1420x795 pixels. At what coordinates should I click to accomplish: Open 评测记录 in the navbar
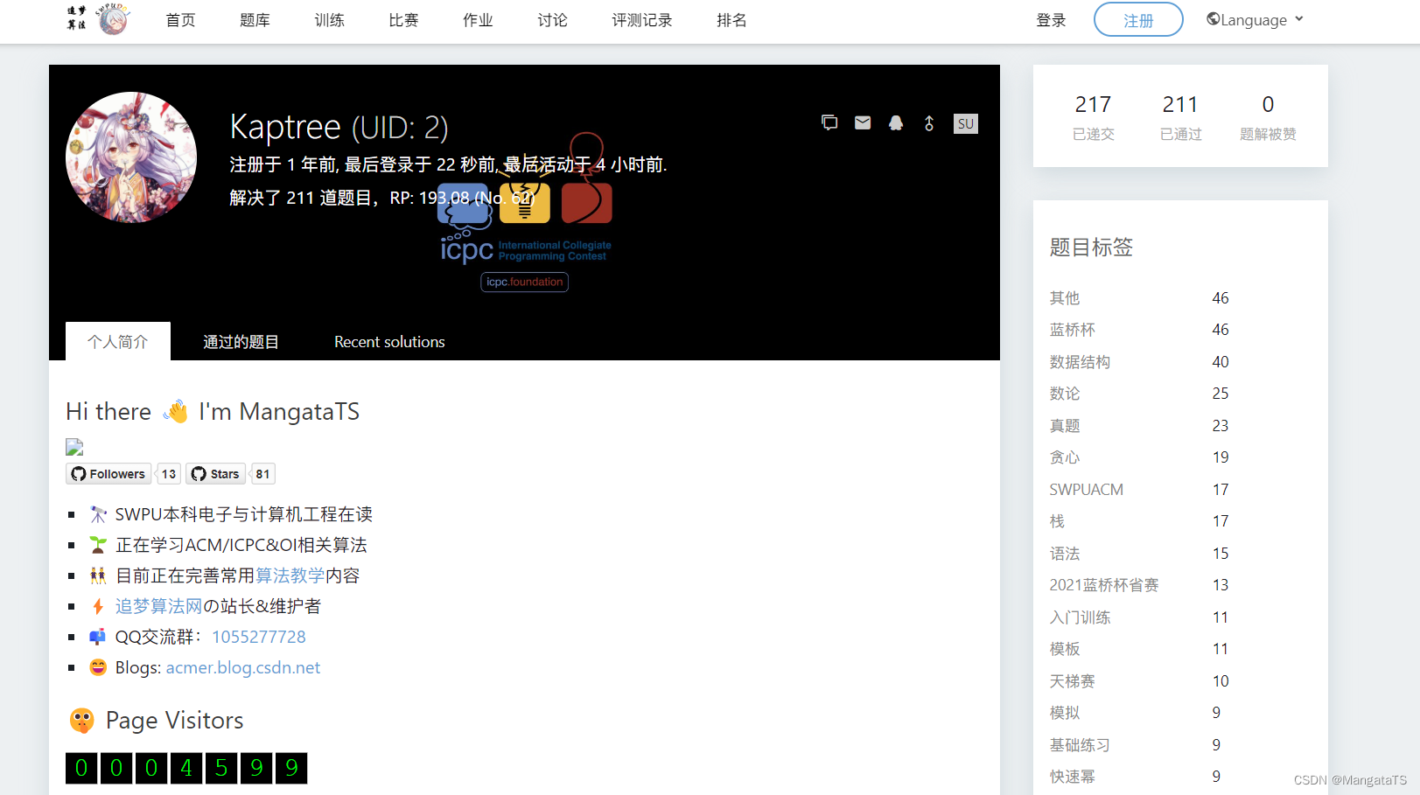(x=642, y=20)
